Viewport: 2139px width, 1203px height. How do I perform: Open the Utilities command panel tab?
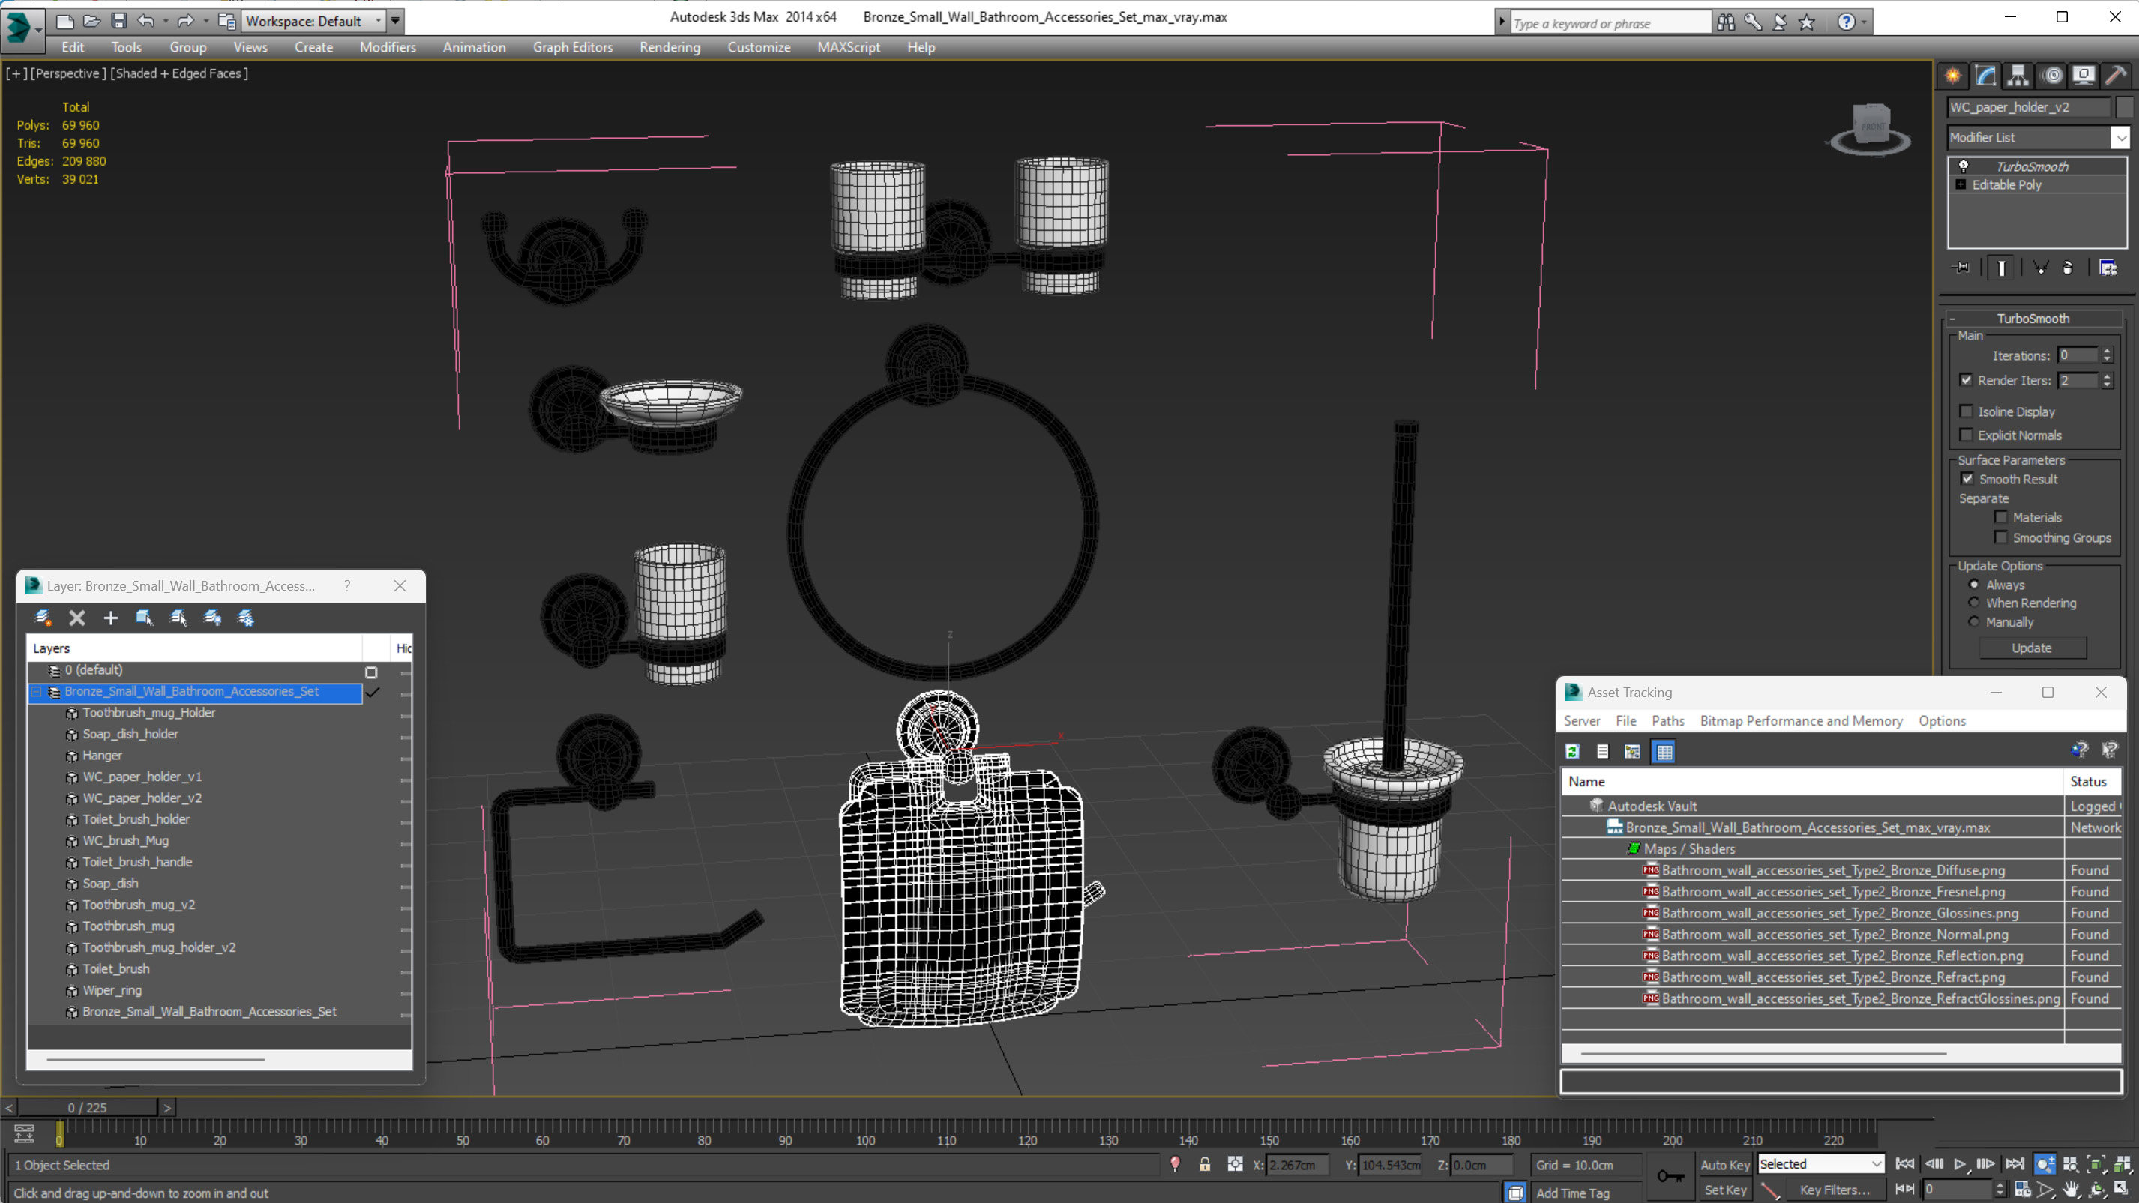pos(2116,76)
